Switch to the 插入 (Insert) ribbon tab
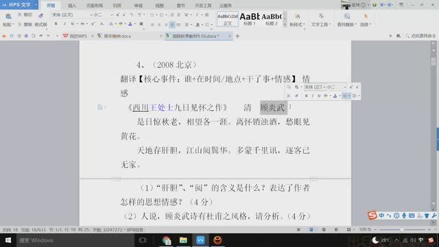The width and height of the screenshot is (439, 247). (x=72, y=5)
